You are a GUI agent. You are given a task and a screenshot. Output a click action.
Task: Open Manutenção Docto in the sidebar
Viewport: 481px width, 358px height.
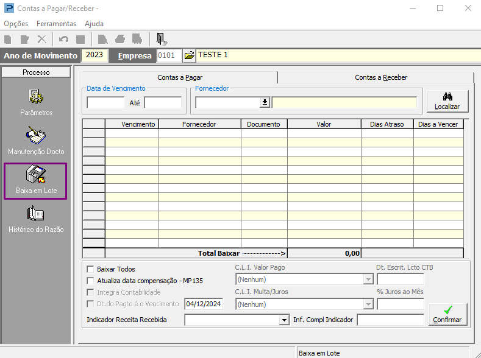point(36,141)
